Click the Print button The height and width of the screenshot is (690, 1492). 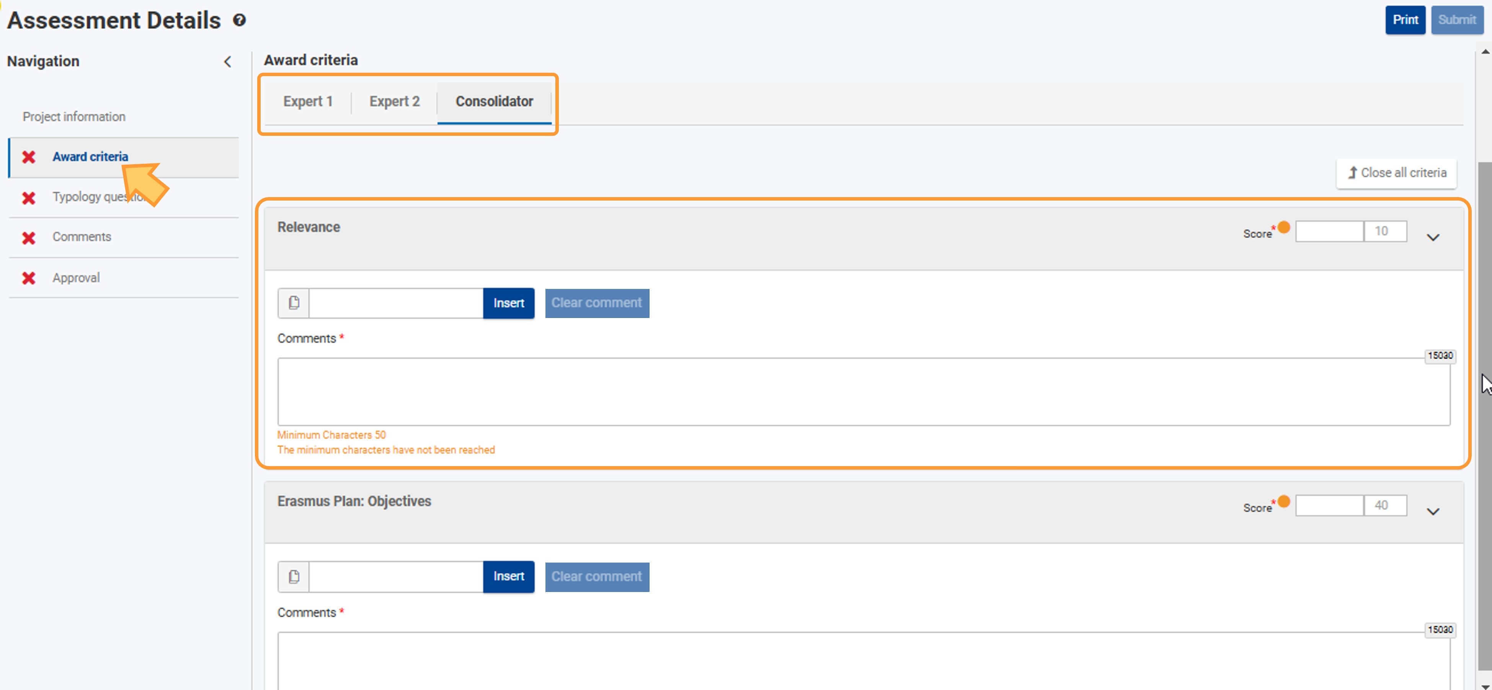tap(1405, 20)
